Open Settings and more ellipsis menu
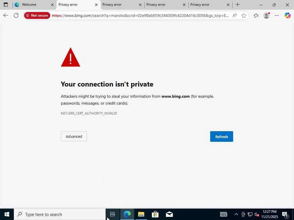 pos(277,15)
